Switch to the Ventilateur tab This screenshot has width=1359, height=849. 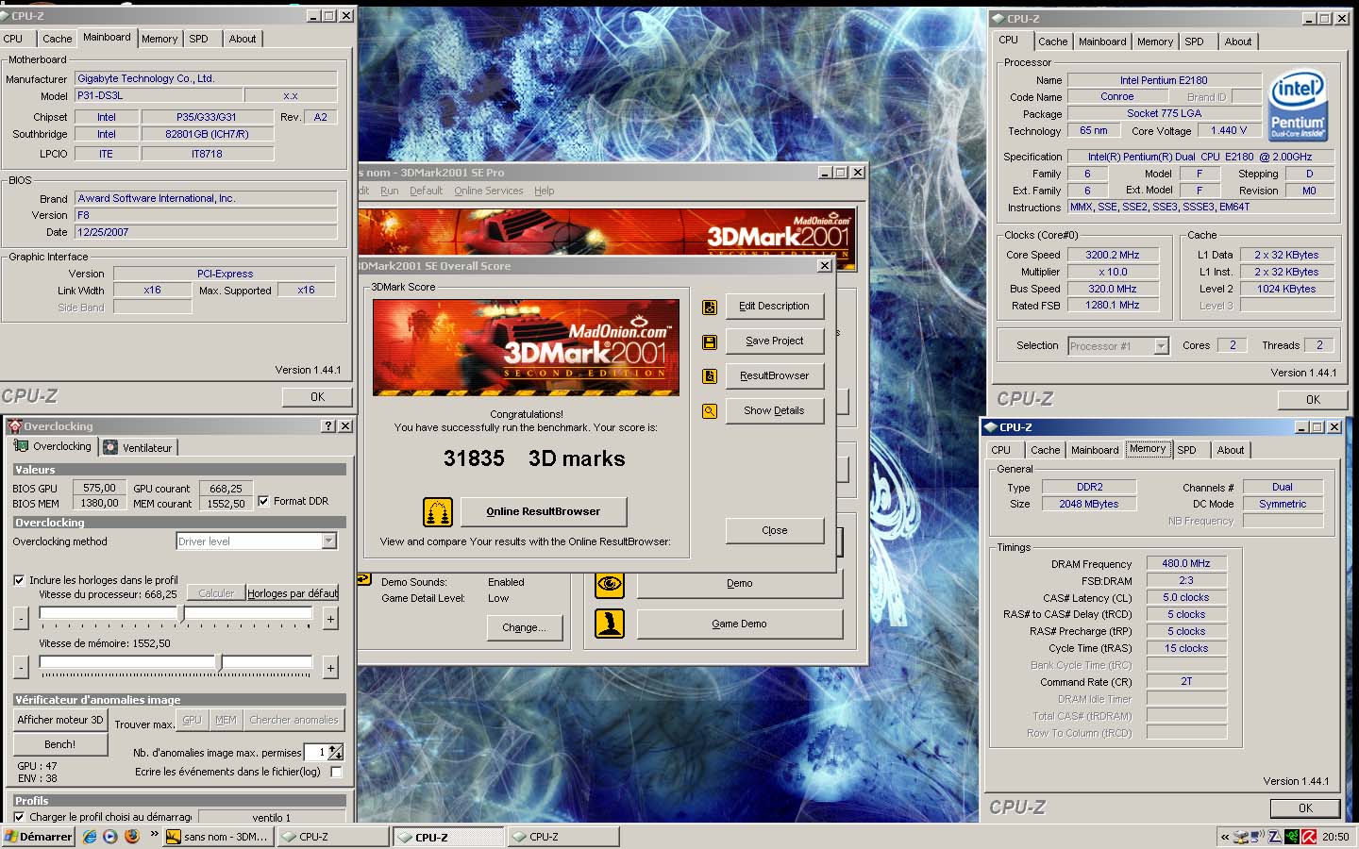point(139,447)
